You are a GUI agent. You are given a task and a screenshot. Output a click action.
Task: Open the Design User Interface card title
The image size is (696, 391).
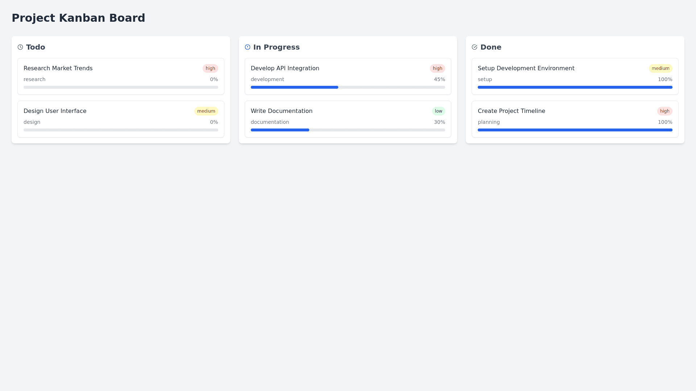tap(55, 111)
